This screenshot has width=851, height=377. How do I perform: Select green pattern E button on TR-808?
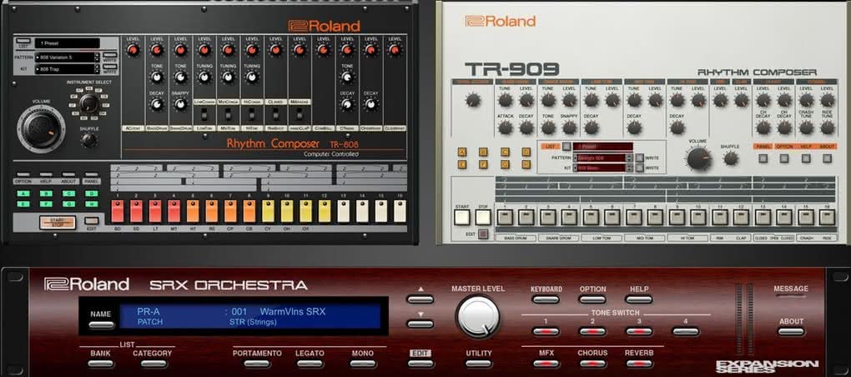click(x=23, y=204)
